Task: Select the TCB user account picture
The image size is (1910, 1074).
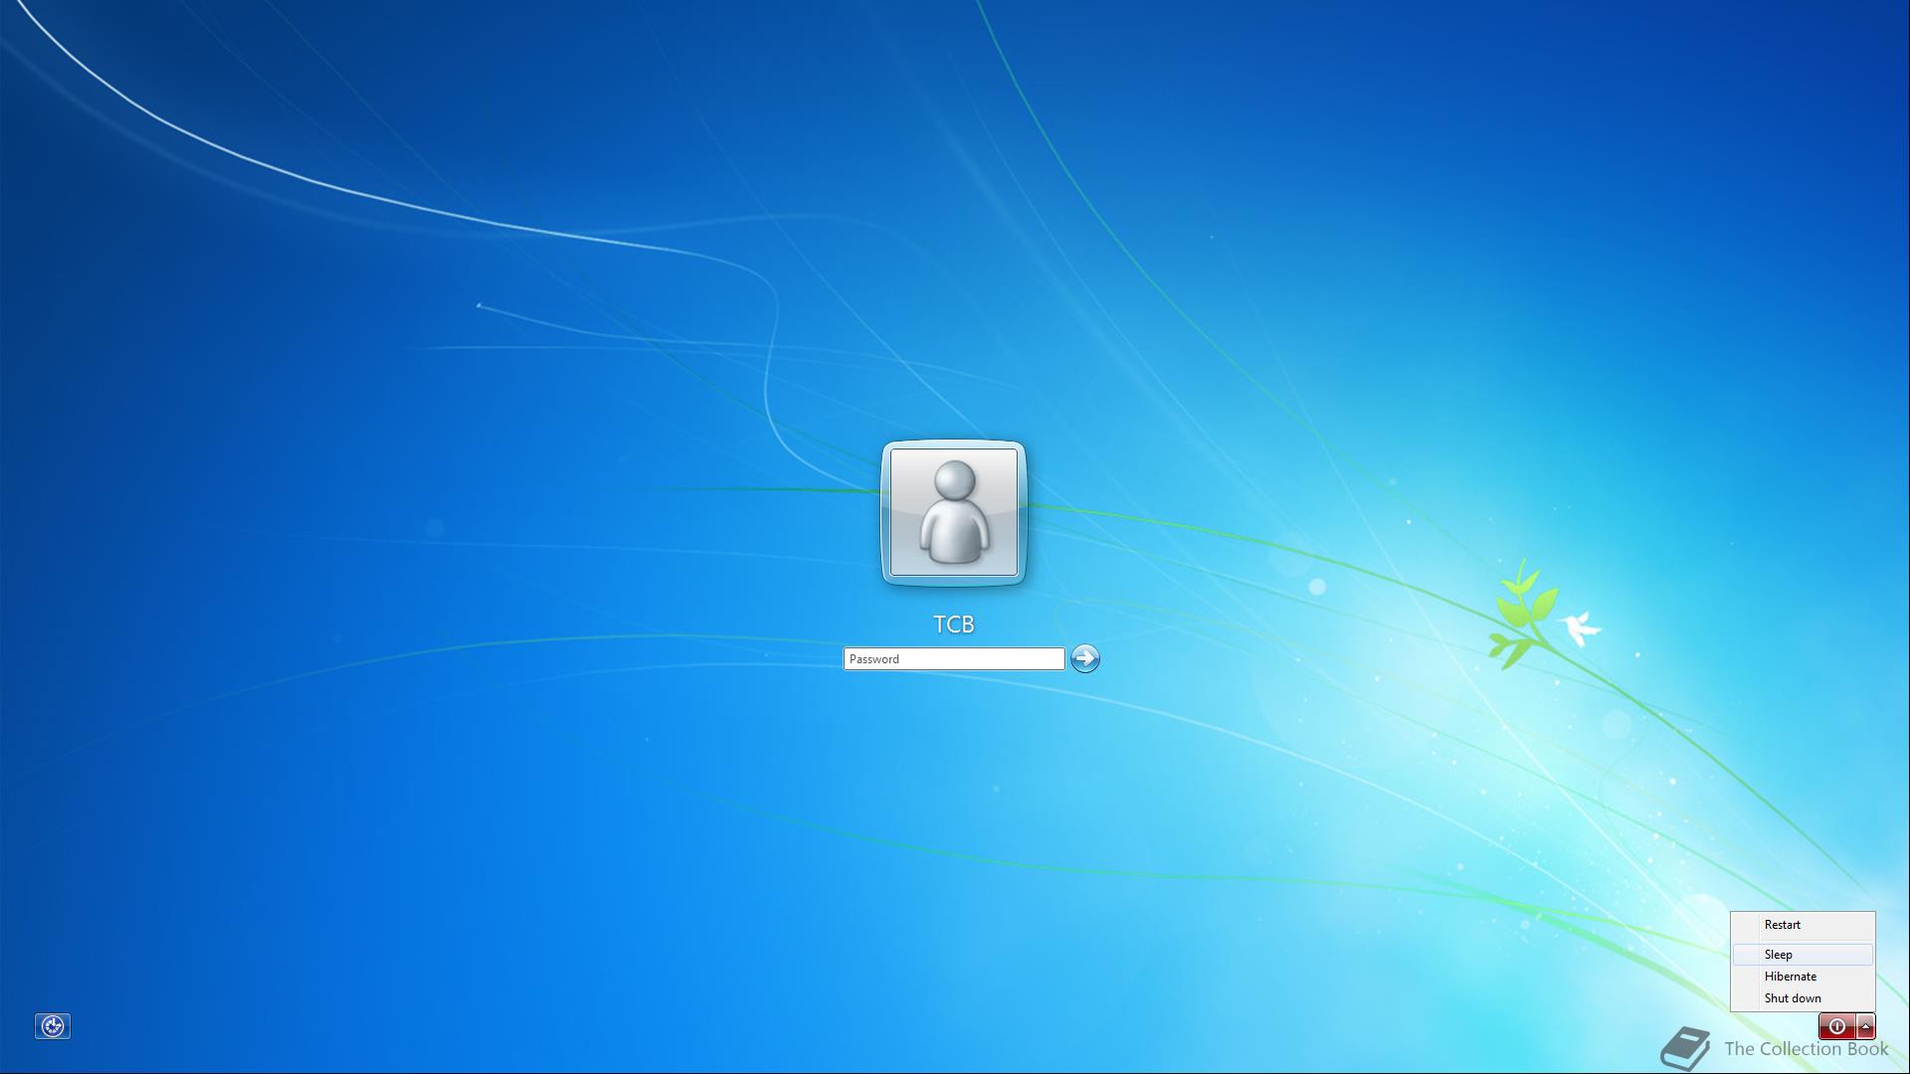Action: [x=954, y=513]
